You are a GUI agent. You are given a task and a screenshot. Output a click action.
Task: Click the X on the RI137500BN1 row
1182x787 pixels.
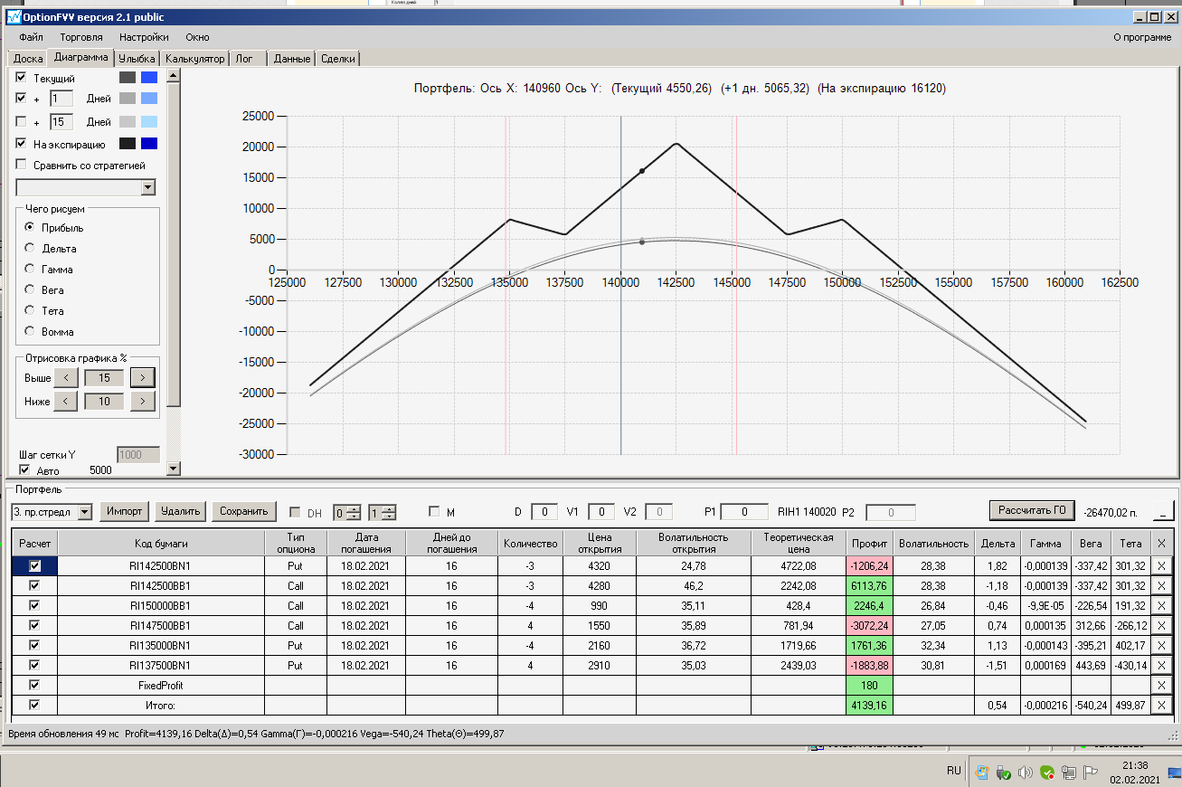(1162, 665)
